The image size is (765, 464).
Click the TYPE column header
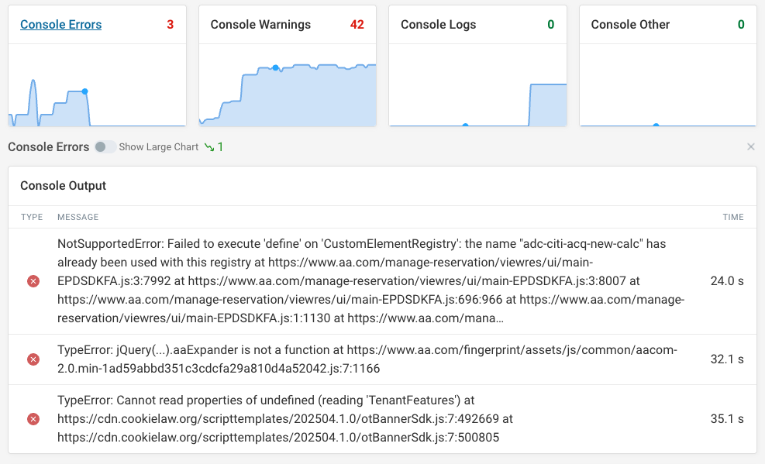pos(32,217)
